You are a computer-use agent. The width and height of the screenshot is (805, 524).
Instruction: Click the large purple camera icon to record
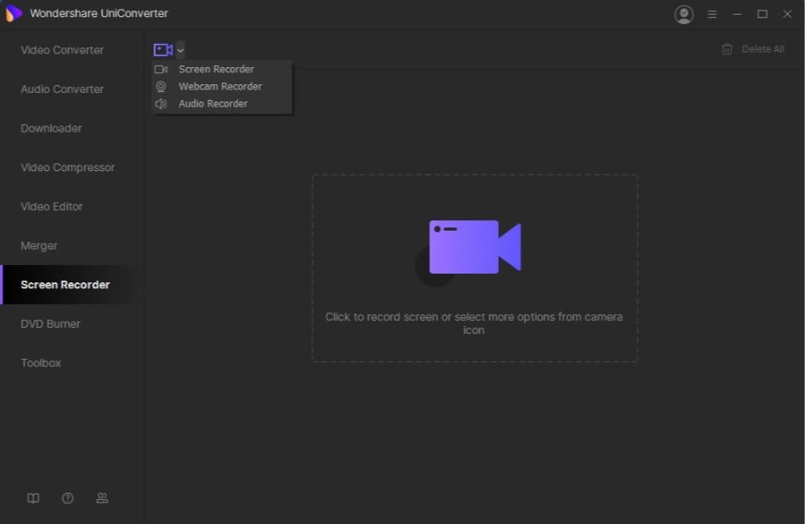coord(475,247)
